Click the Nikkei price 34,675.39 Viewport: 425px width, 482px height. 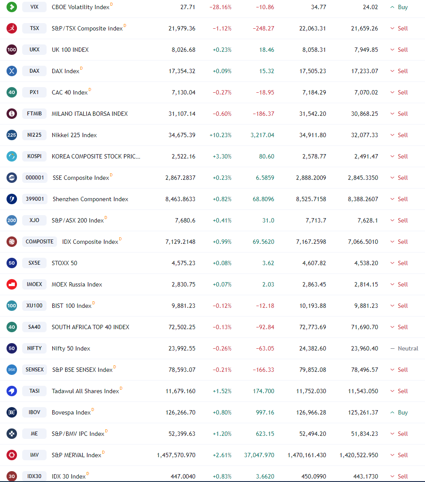(x=182, y=135)
